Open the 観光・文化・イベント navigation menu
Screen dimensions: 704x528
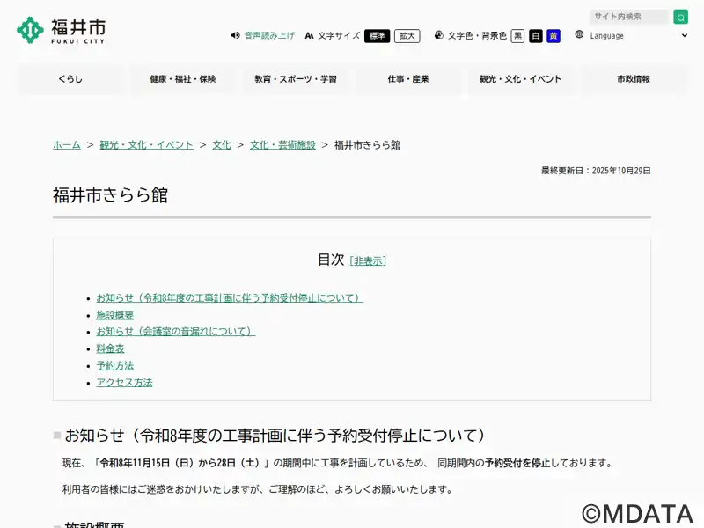520,79
